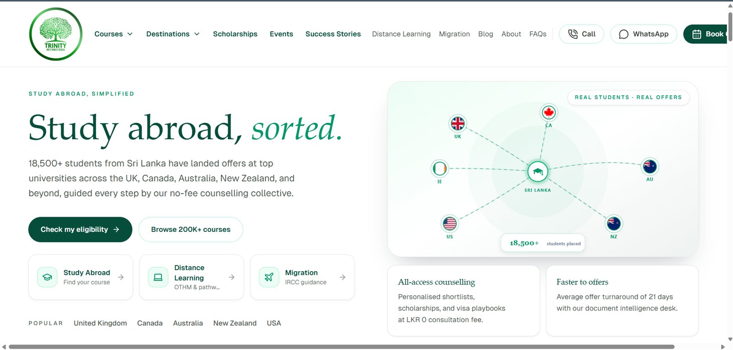This screenshot has height=350, width=733.
Task: Select Canada popular destination
Action: click(x=150, y=323)
